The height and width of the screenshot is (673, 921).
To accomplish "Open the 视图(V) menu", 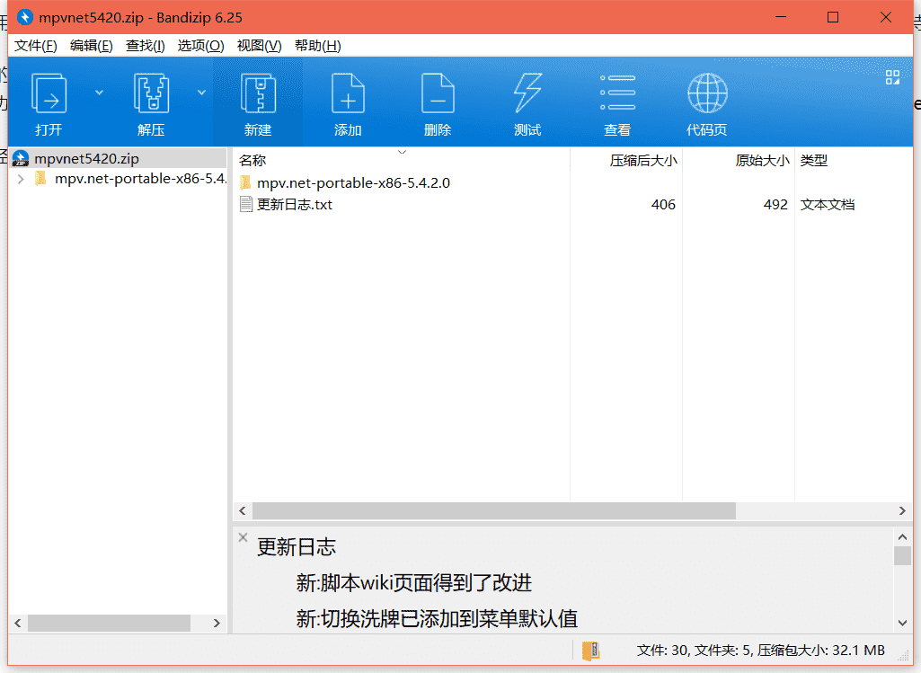I will [259, 46].
